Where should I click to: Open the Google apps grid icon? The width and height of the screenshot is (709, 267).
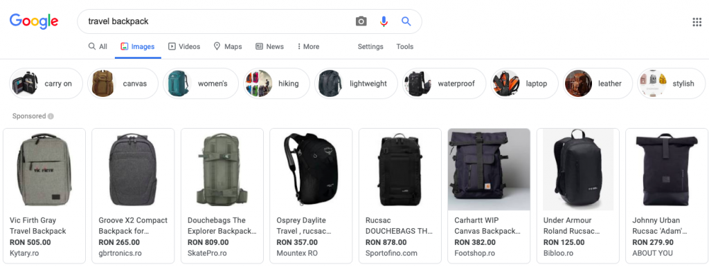coord(697,21)
